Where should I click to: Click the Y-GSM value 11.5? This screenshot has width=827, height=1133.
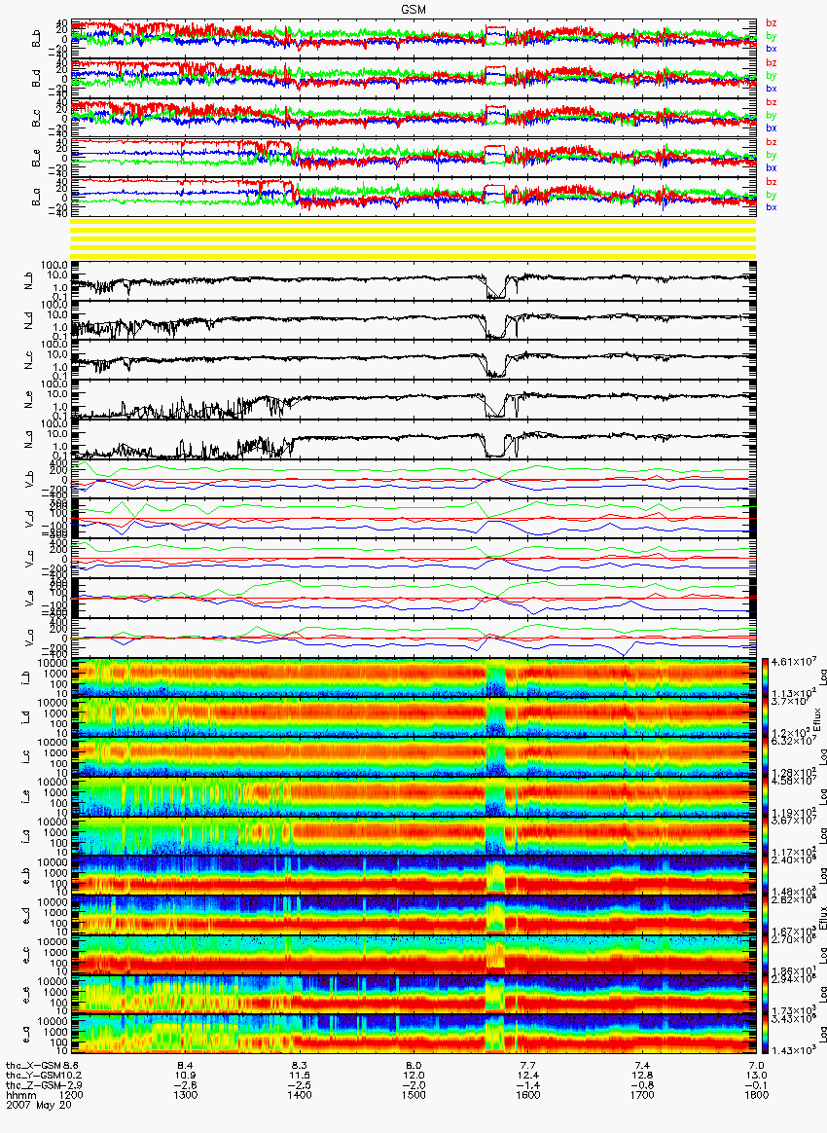300,1076
